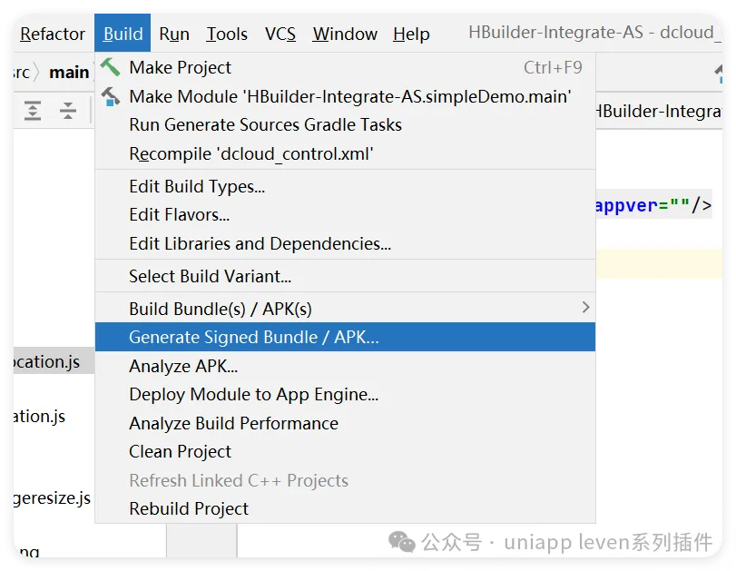Click the Make Module hammer icon
736x571 pixels.
[x=111, y=96]
